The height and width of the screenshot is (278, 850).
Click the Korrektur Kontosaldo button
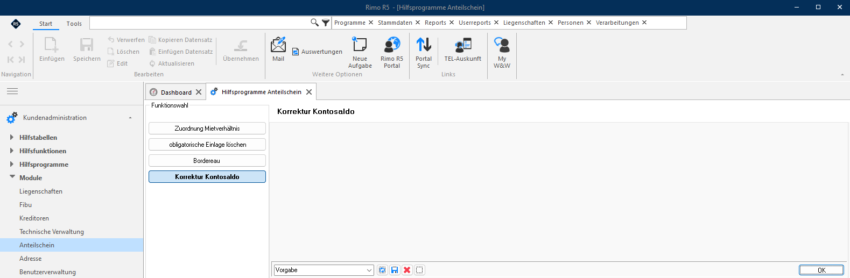click(x=207, y=177)
